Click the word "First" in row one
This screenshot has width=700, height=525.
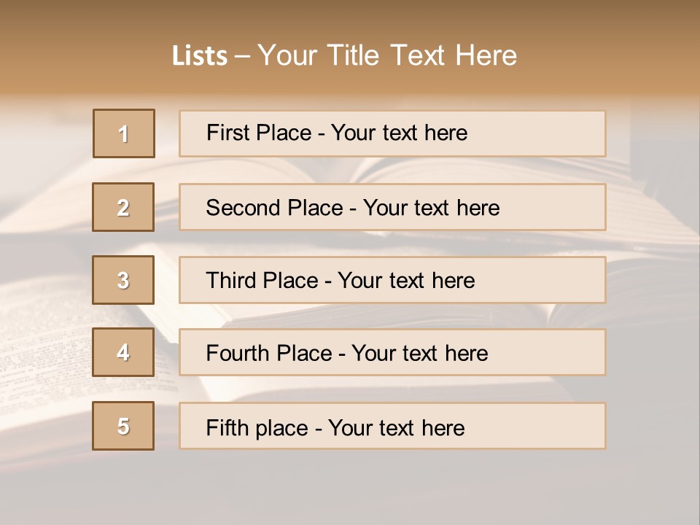229,133
